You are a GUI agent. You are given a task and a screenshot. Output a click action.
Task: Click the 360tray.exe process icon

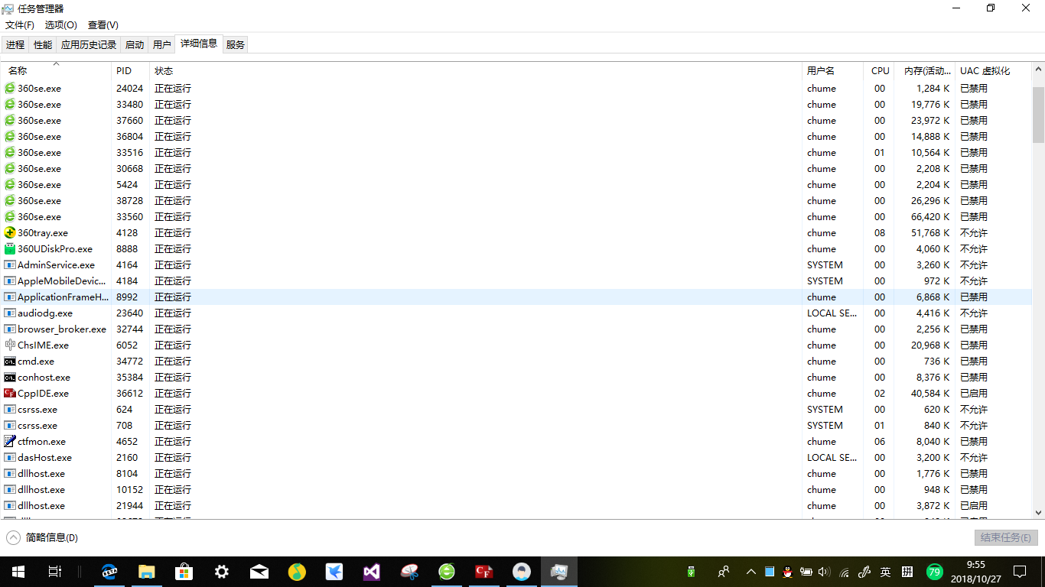click(10, 232)
